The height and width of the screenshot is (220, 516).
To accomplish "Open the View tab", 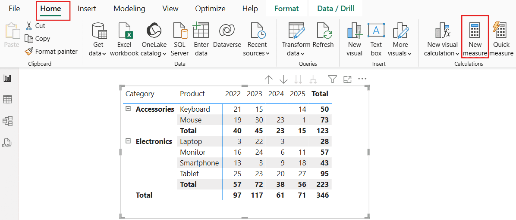I will [170, 9].
